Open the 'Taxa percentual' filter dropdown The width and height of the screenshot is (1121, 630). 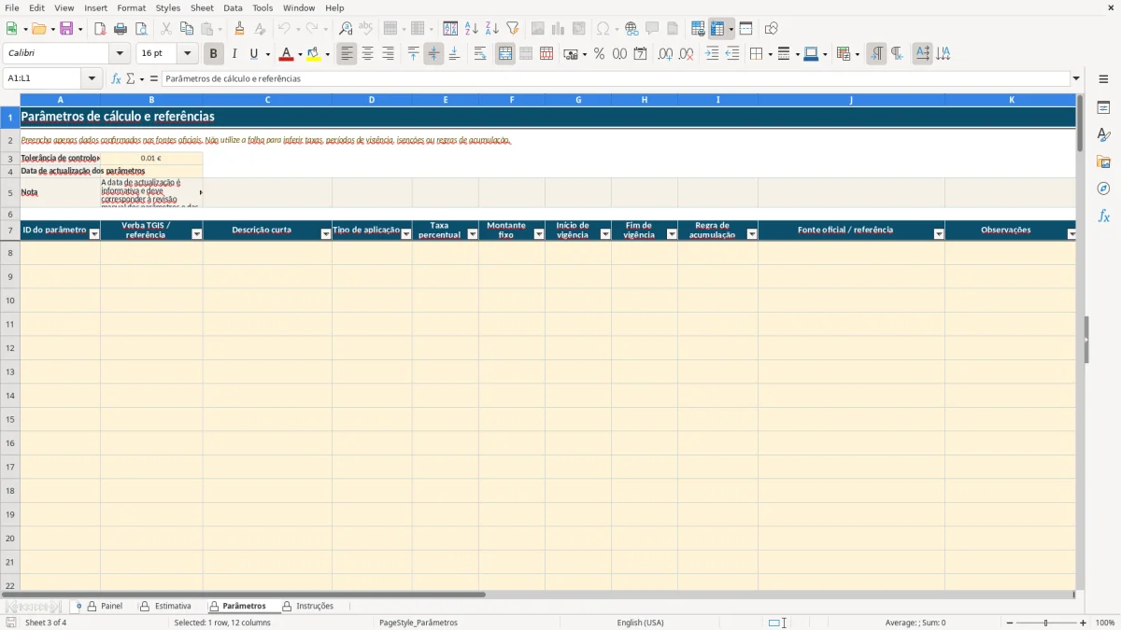473,234
